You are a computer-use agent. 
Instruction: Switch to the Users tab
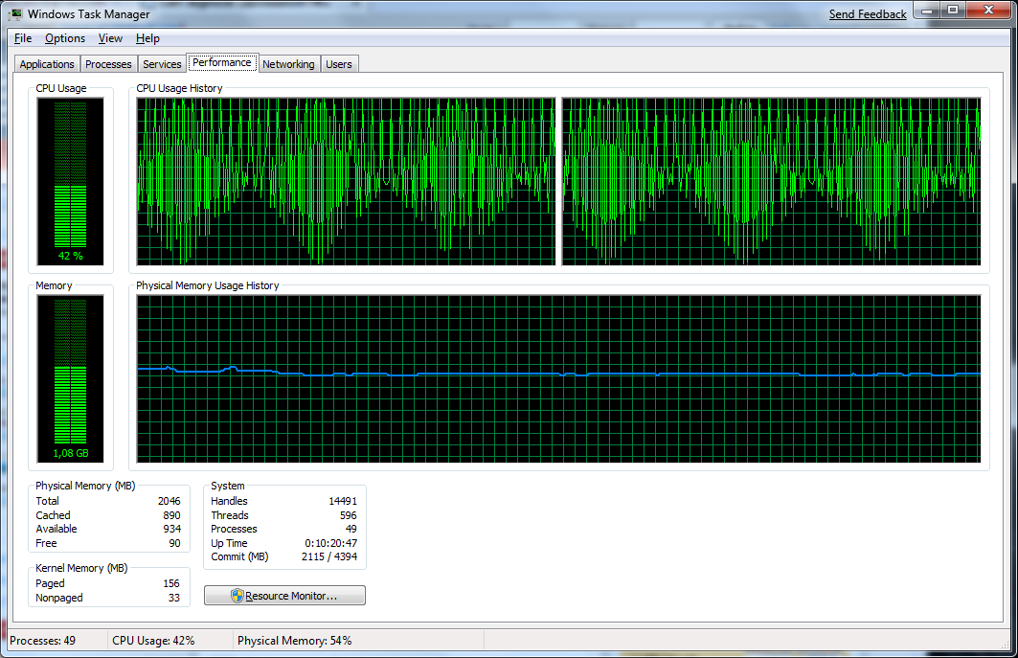339,64
